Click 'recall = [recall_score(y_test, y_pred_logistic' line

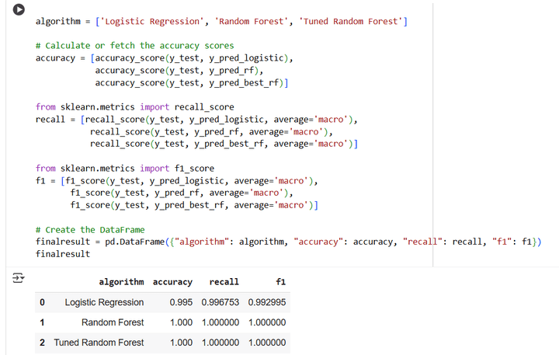pyautogui.click(x=196, y=120)
